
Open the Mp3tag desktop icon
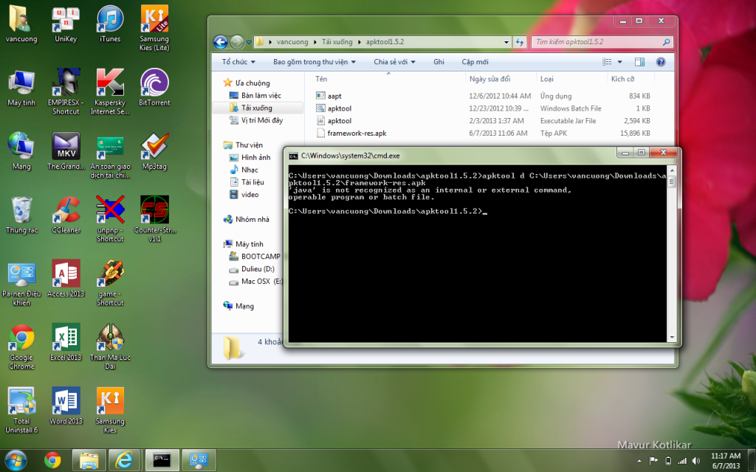pyautogui.click(x=154, y=151)
